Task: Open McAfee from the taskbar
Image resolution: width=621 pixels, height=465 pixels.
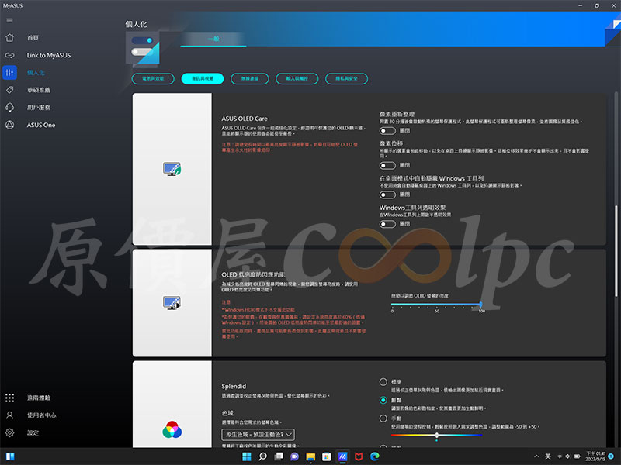Action: point(359,456)
